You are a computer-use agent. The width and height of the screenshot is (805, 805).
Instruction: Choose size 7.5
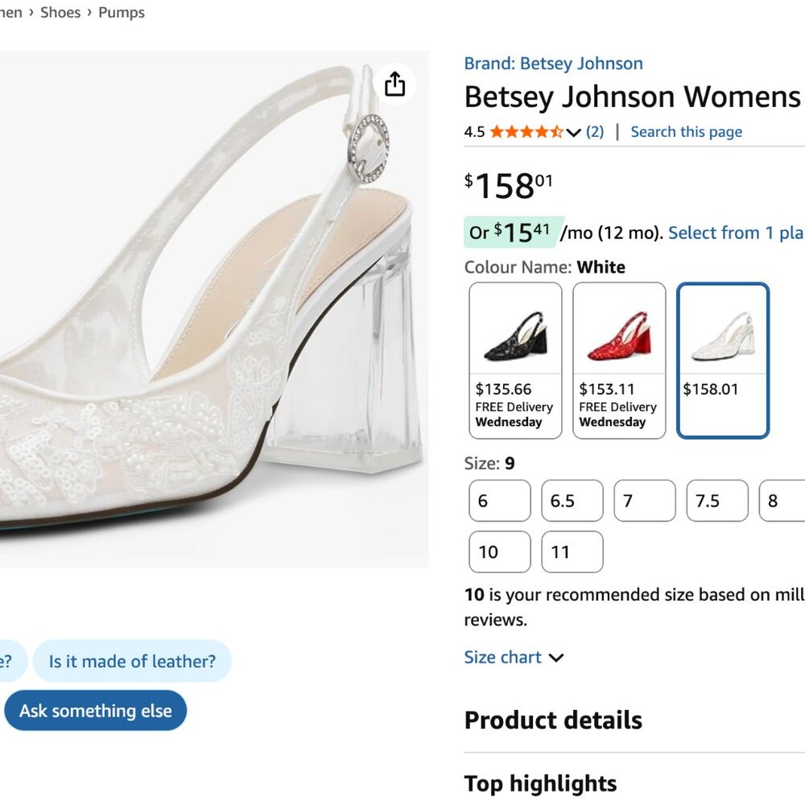tap(717, 501)
